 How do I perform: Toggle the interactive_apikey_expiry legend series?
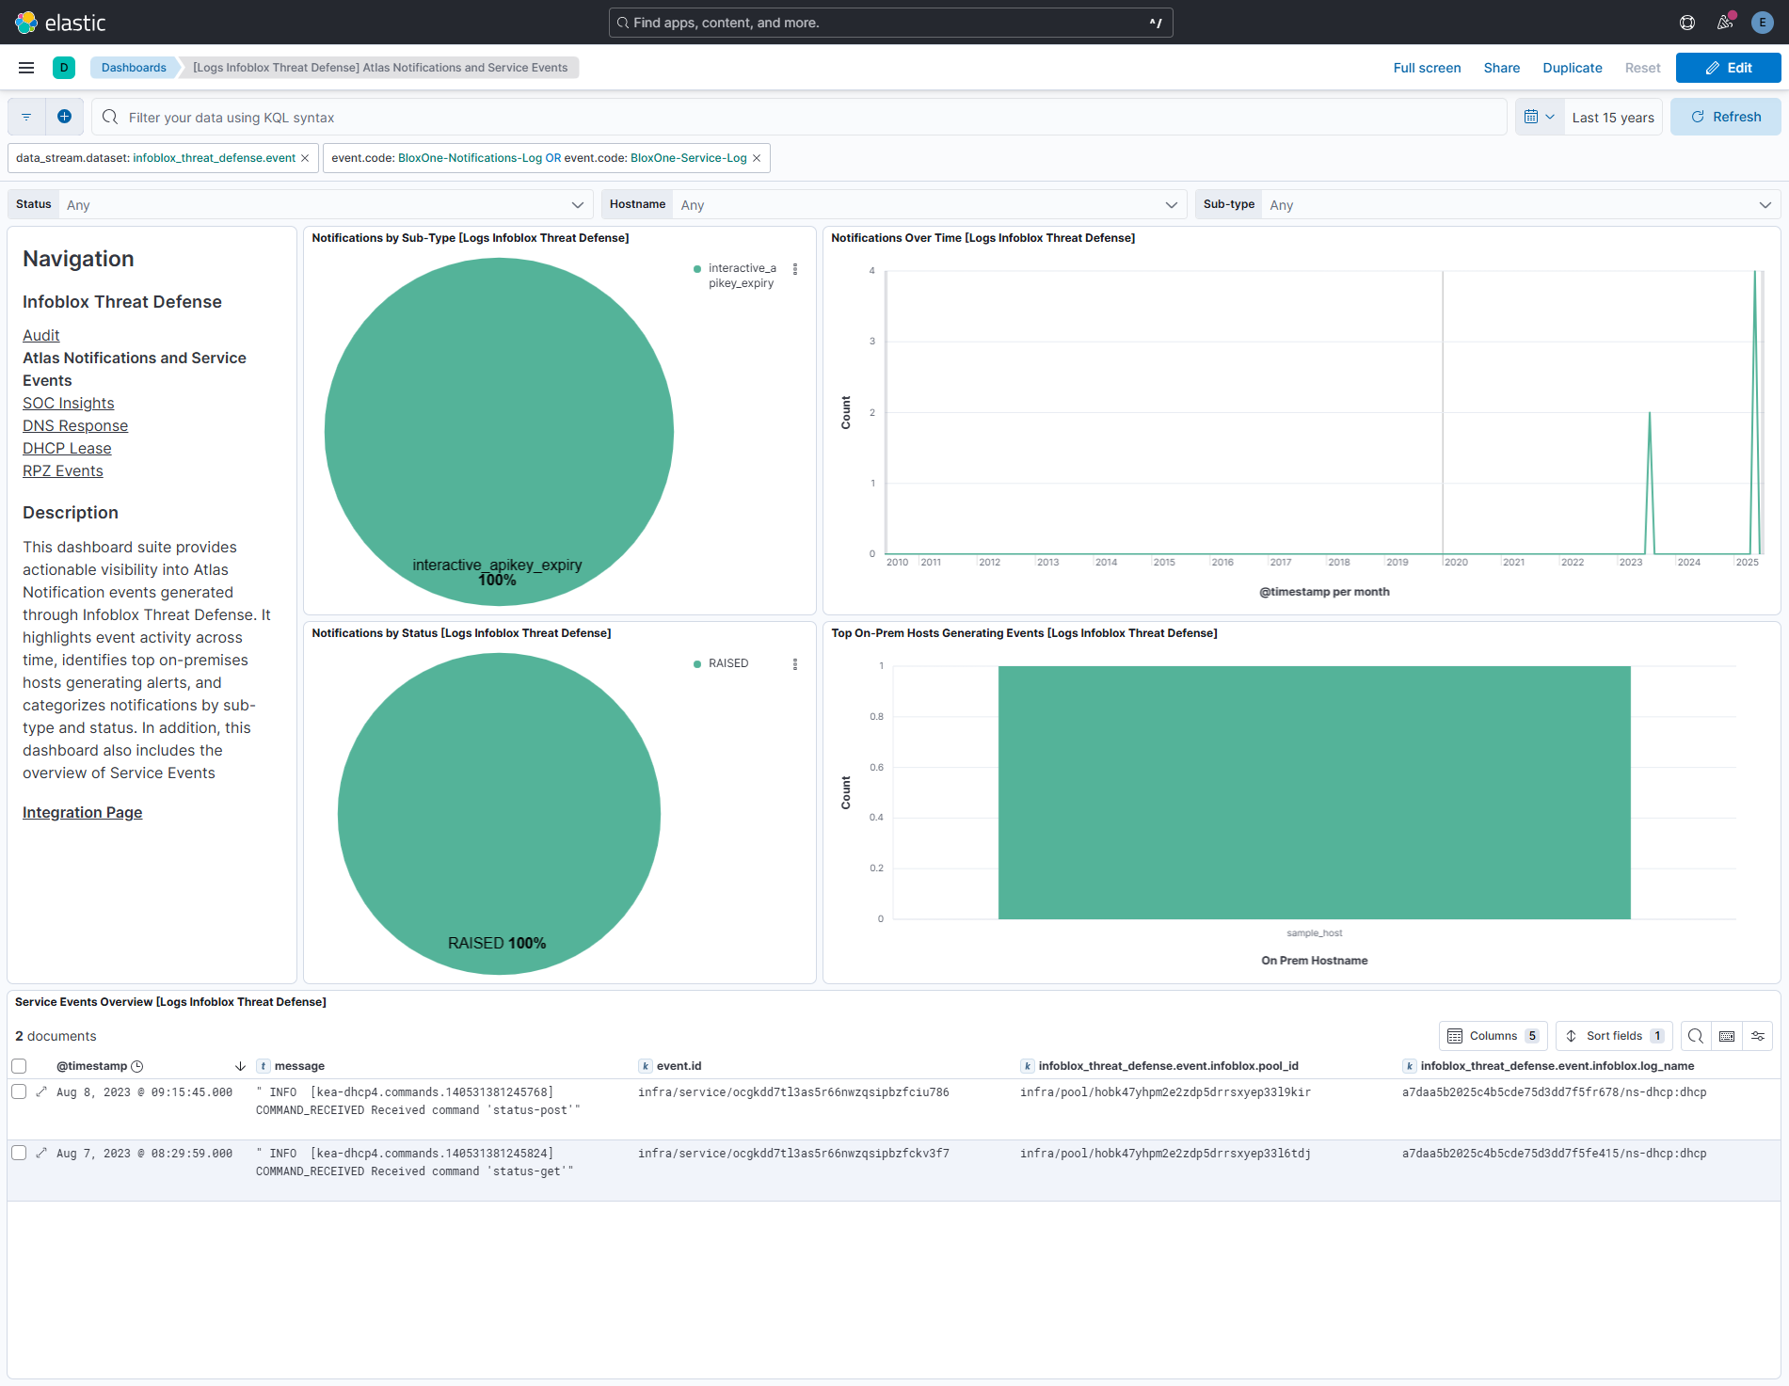(742, 276)
